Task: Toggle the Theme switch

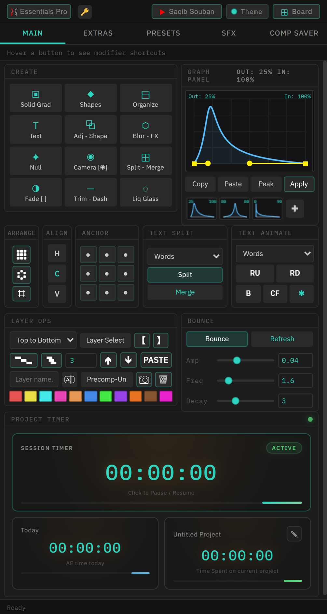Action: tap(247, 12)
